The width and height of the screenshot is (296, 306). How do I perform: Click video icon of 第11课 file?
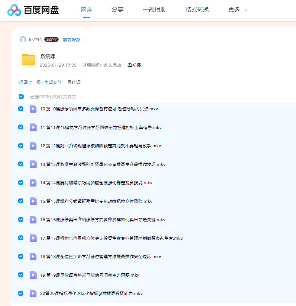pyautogui.click(x=33, y=127)
